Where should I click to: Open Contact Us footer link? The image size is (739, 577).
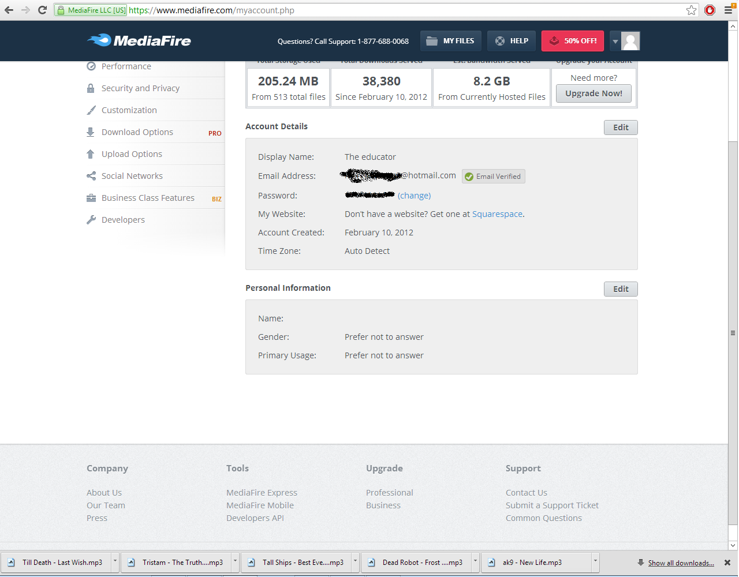(x=527, y=493)
